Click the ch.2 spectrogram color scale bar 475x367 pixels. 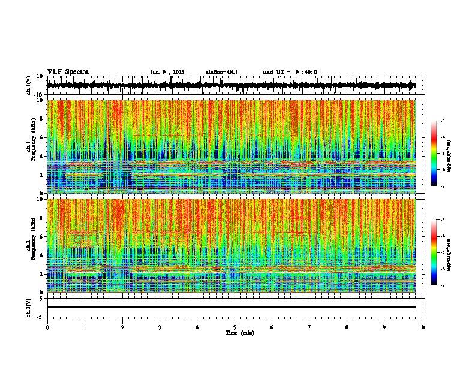(x=434, y=252)
